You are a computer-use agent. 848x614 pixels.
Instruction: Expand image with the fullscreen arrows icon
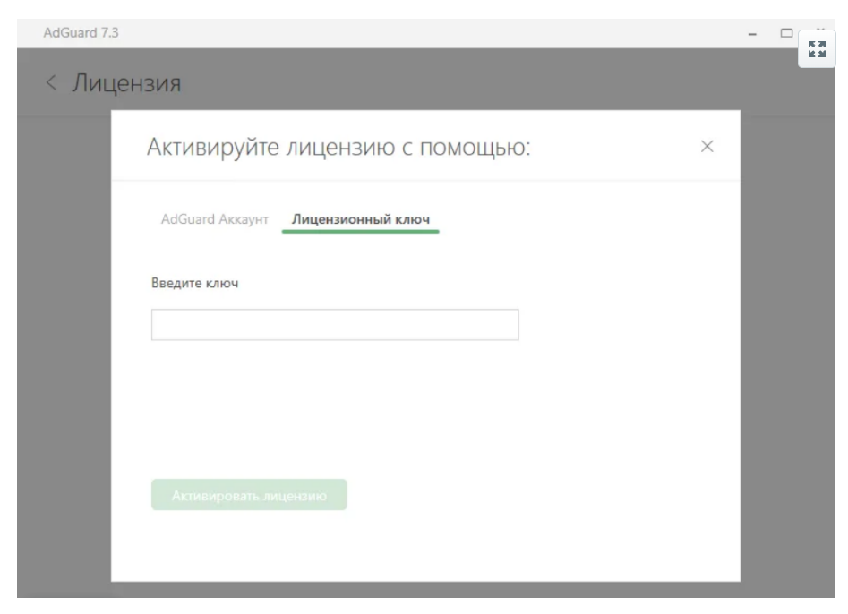(817, 49)
